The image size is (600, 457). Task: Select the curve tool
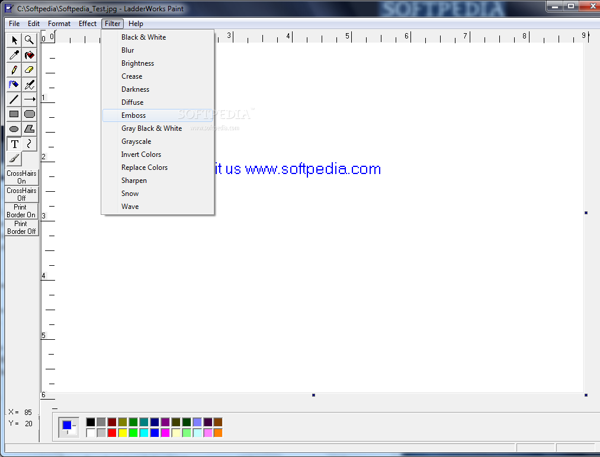[29, 144]
